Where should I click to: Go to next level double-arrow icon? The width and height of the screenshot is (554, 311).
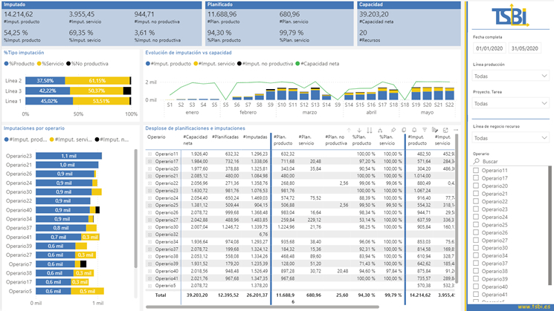(x=370, y=130)
